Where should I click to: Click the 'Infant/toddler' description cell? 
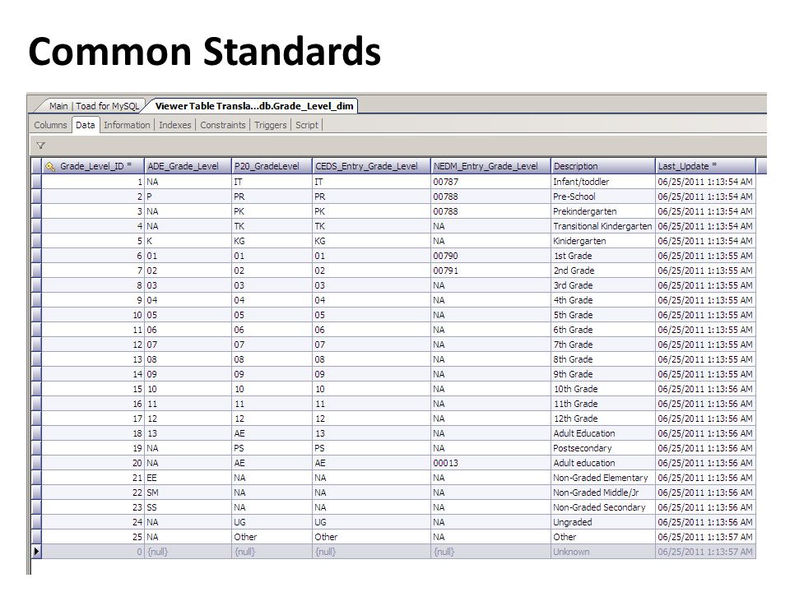pyautogui.click(x=603, y=182)
